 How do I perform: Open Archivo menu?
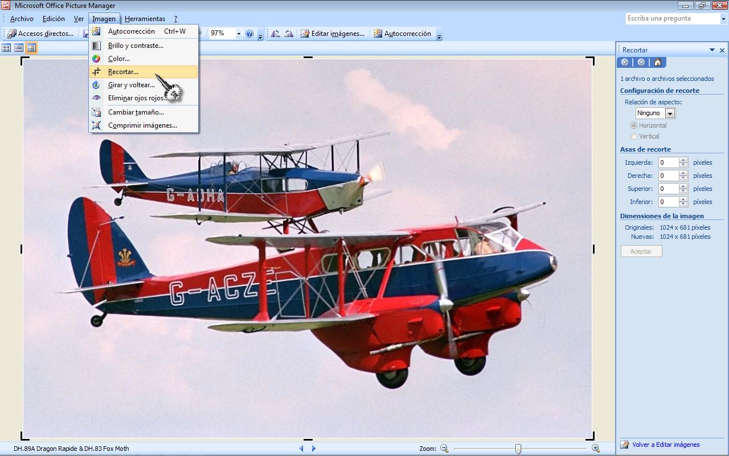(22, 19)
